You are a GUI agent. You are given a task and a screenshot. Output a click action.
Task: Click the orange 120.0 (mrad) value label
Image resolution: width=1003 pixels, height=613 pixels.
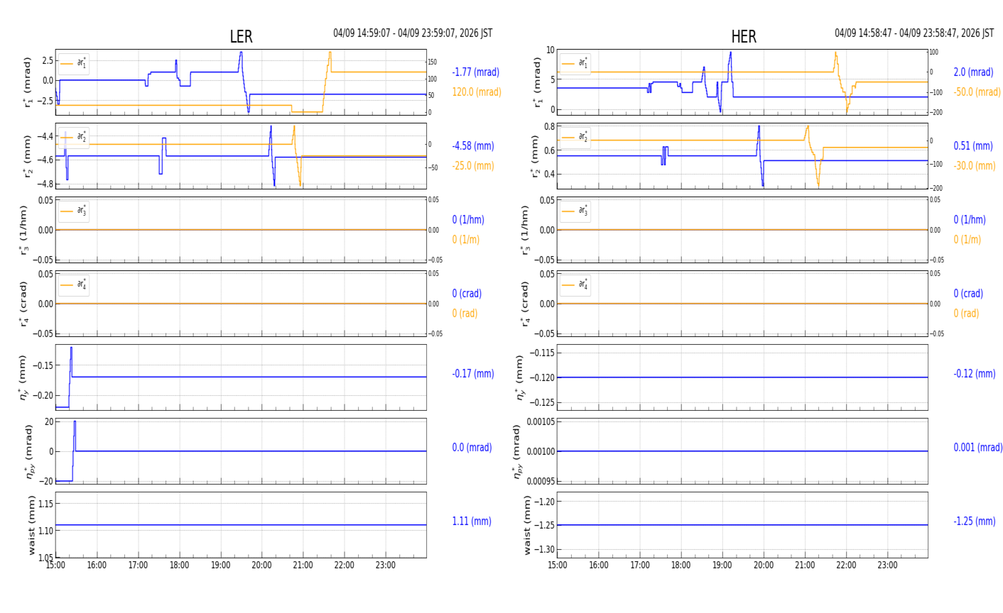[476, 92]
